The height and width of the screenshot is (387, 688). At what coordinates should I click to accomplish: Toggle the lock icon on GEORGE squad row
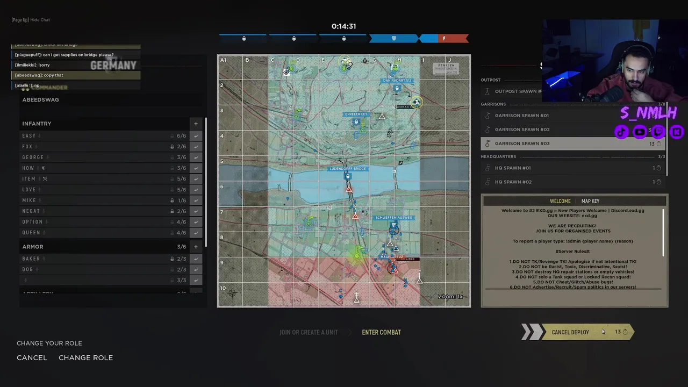click(172, 157)
